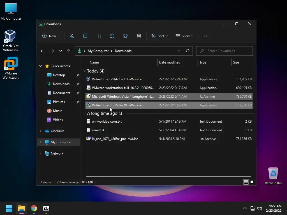The height and width of the screenshot is (215, 287).
Task: Refresh the Downloads folder view
Action: point(188,51)
